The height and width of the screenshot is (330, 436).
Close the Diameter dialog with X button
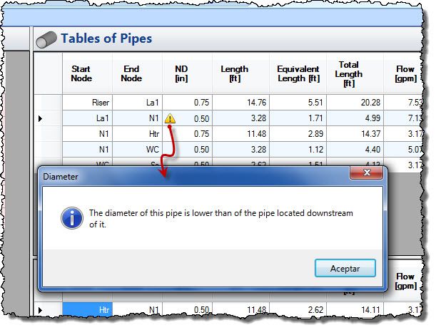[367, 174]
